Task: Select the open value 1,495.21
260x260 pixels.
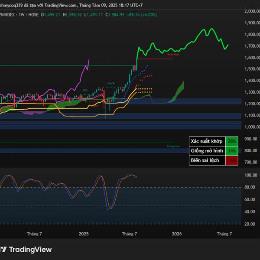Action: [x=52, y=15]
